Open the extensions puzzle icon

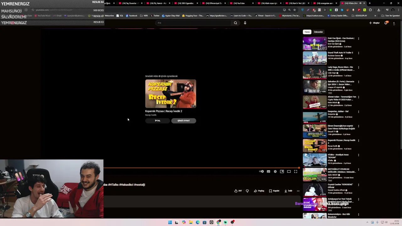pos(370,10)
